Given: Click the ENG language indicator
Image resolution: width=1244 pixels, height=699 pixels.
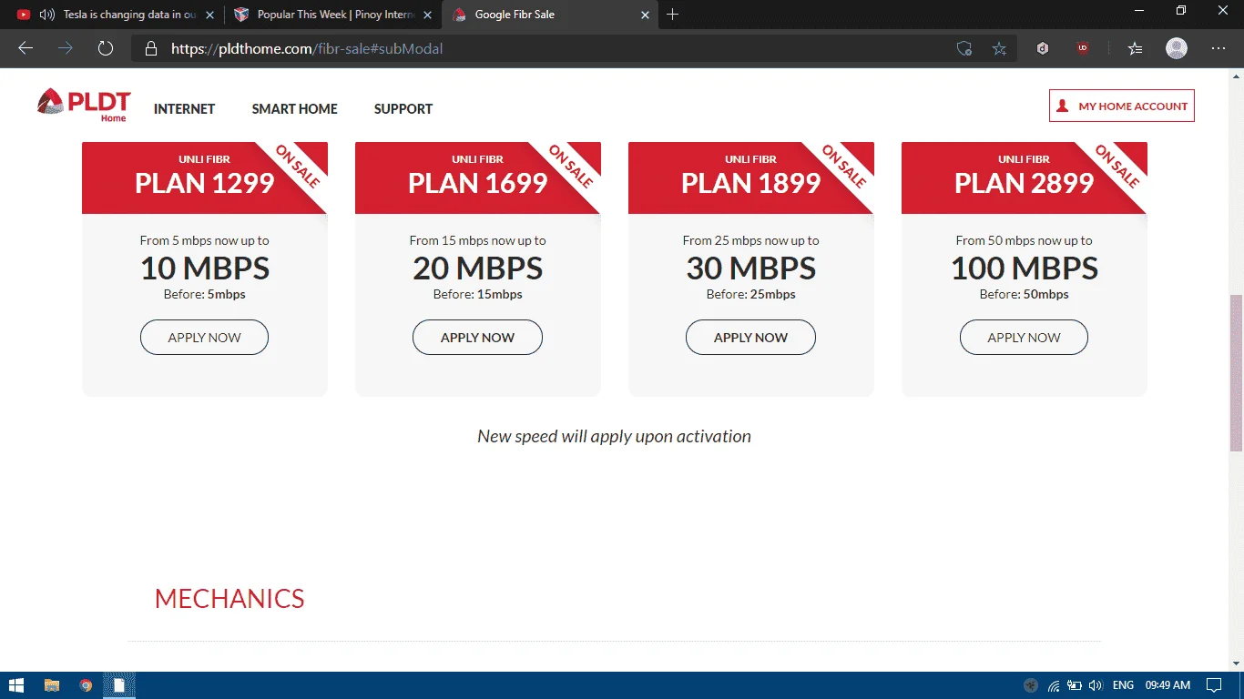Looking at the screenshot, I should [x=1123, y=685].
